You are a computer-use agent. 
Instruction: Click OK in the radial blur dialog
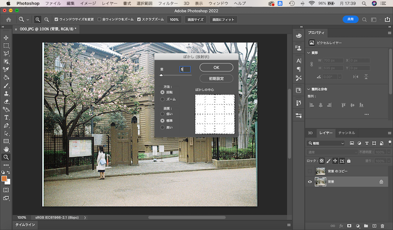coord(216,67)
